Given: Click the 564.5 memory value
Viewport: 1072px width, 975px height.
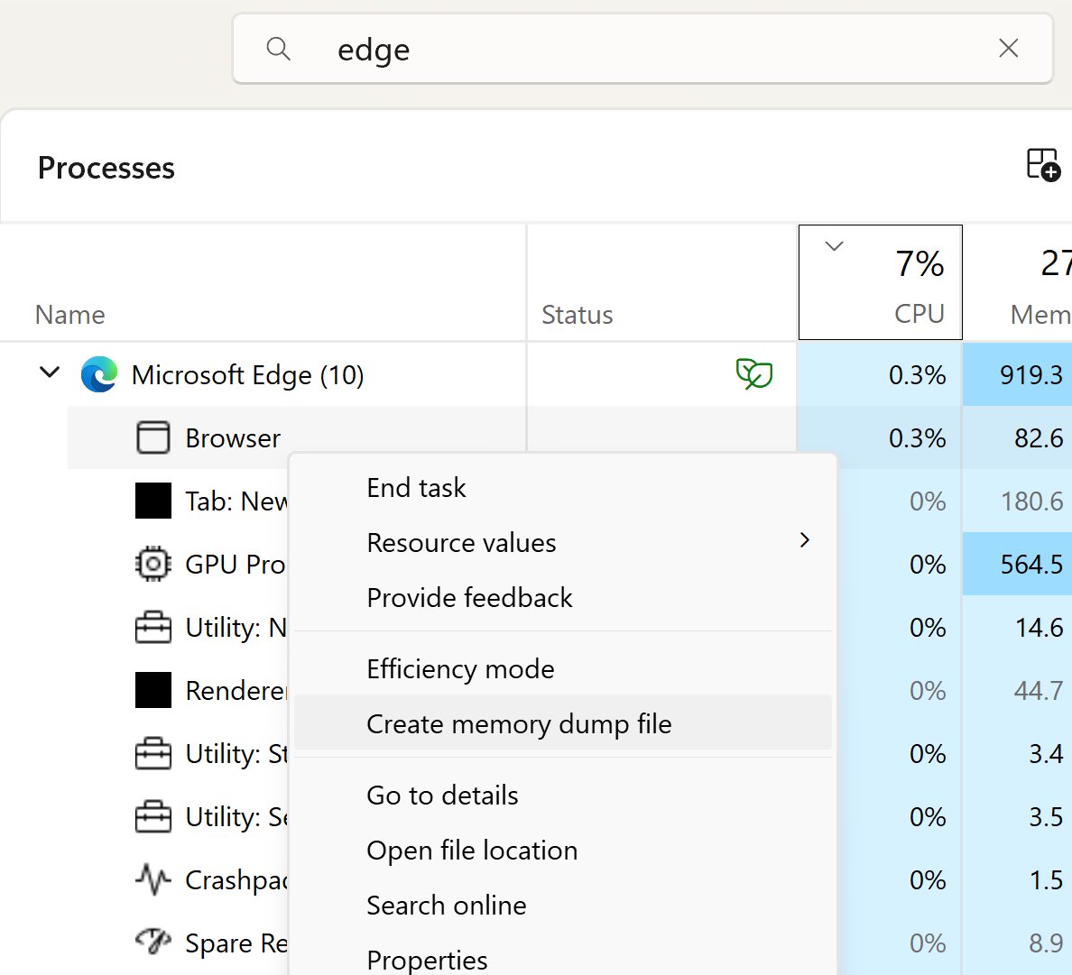Looking at the screenshot, I should [x=1031, y=565].
